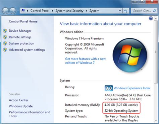Click the Advanced system settings shield icon
This screenshot has width=159, height=124.
click(x=5, y=50)
